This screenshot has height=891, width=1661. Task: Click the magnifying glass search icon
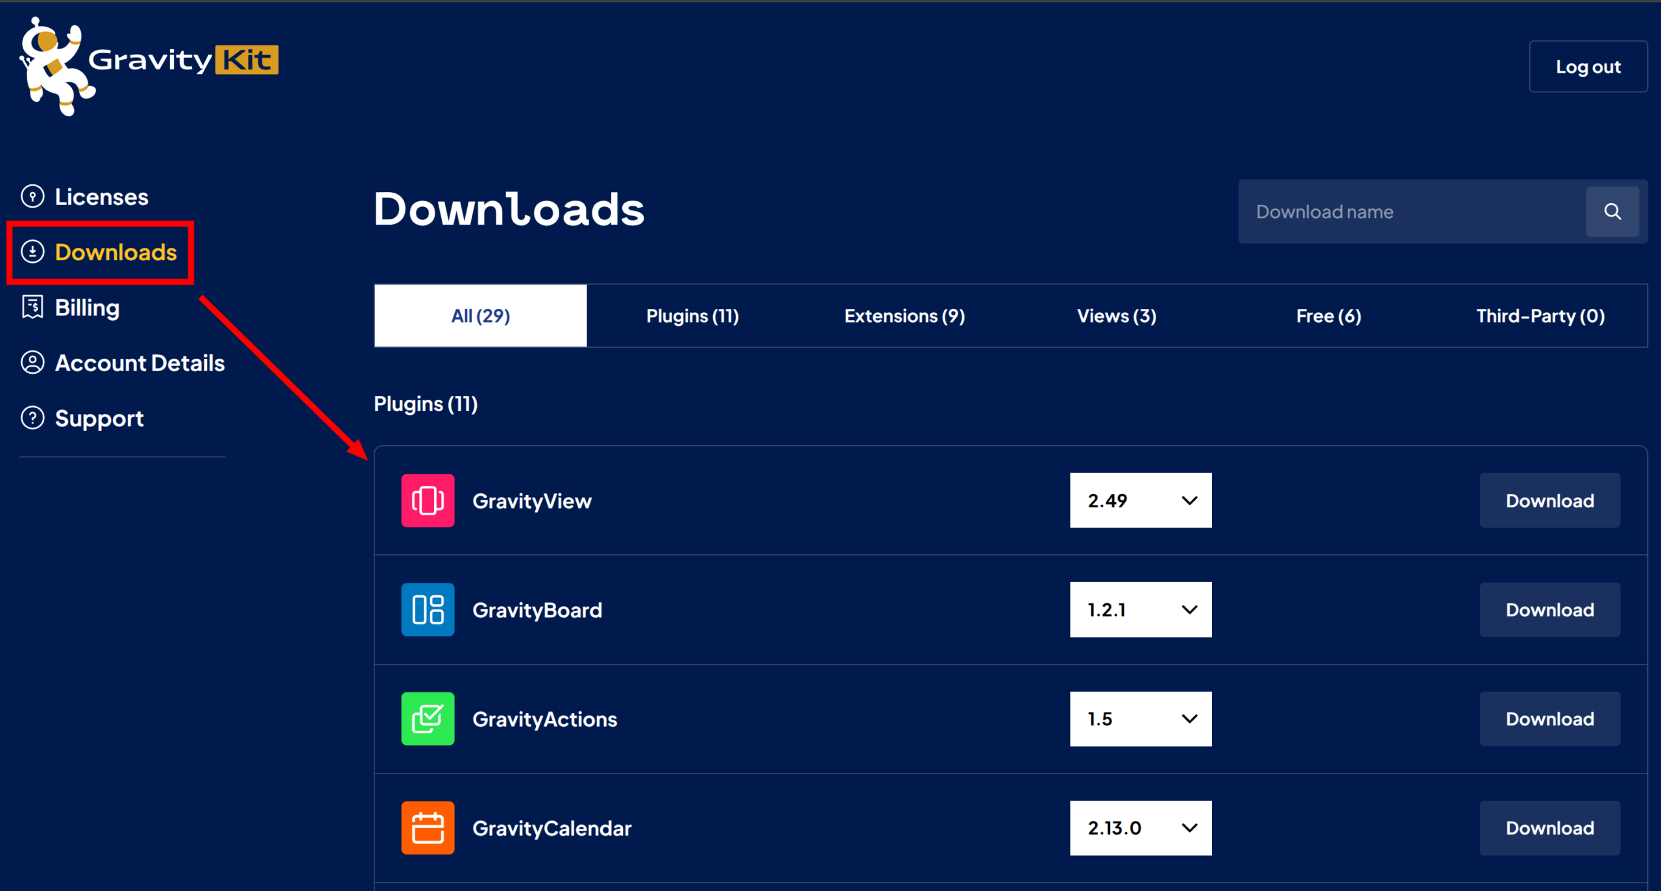pyautogui.click(x=1612, y=212)
